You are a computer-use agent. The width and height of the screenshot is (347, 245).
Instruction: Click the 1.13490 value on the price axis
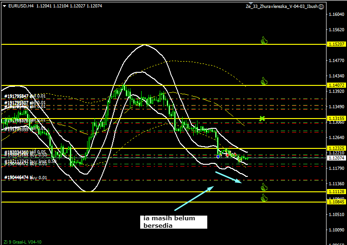[x=337, y=107]
